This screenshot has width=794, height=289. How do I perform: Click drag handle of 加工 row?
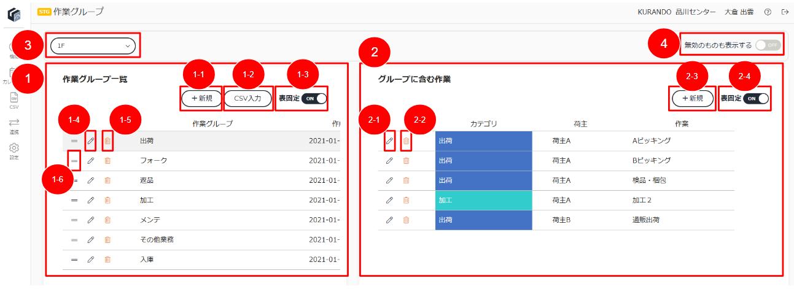(x=74, y=200)
